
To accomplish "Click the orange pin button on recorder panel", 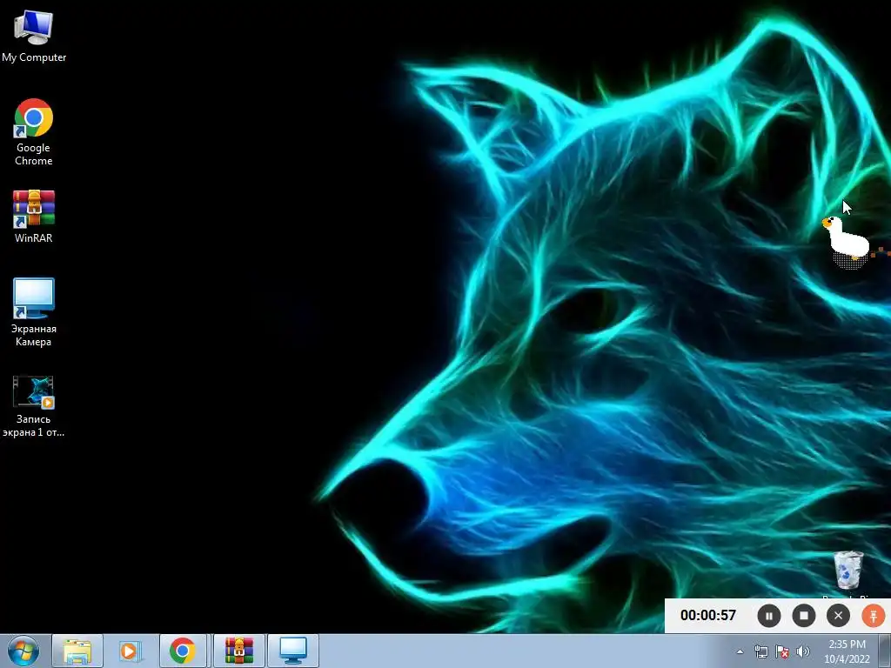I will [874, 616].
